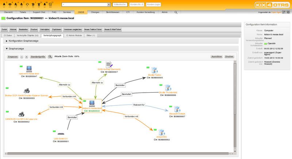This screenshot has height=159, width=292.
Task: Click the KIX4OTRS software node icon
Action: coord(162,132)
